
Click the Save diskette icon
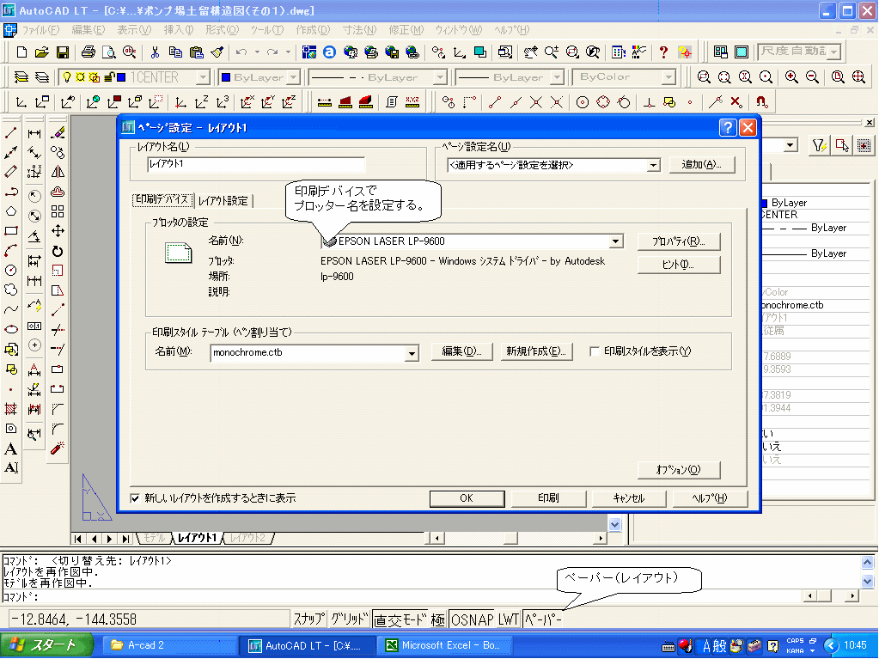(x=62, y=52)
